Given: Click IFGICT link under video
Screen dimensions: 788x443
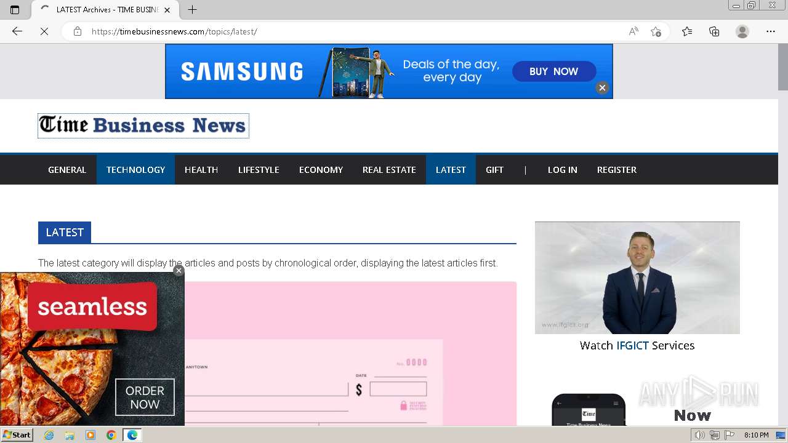Looking at the screenshot, I should pos(632,346).
